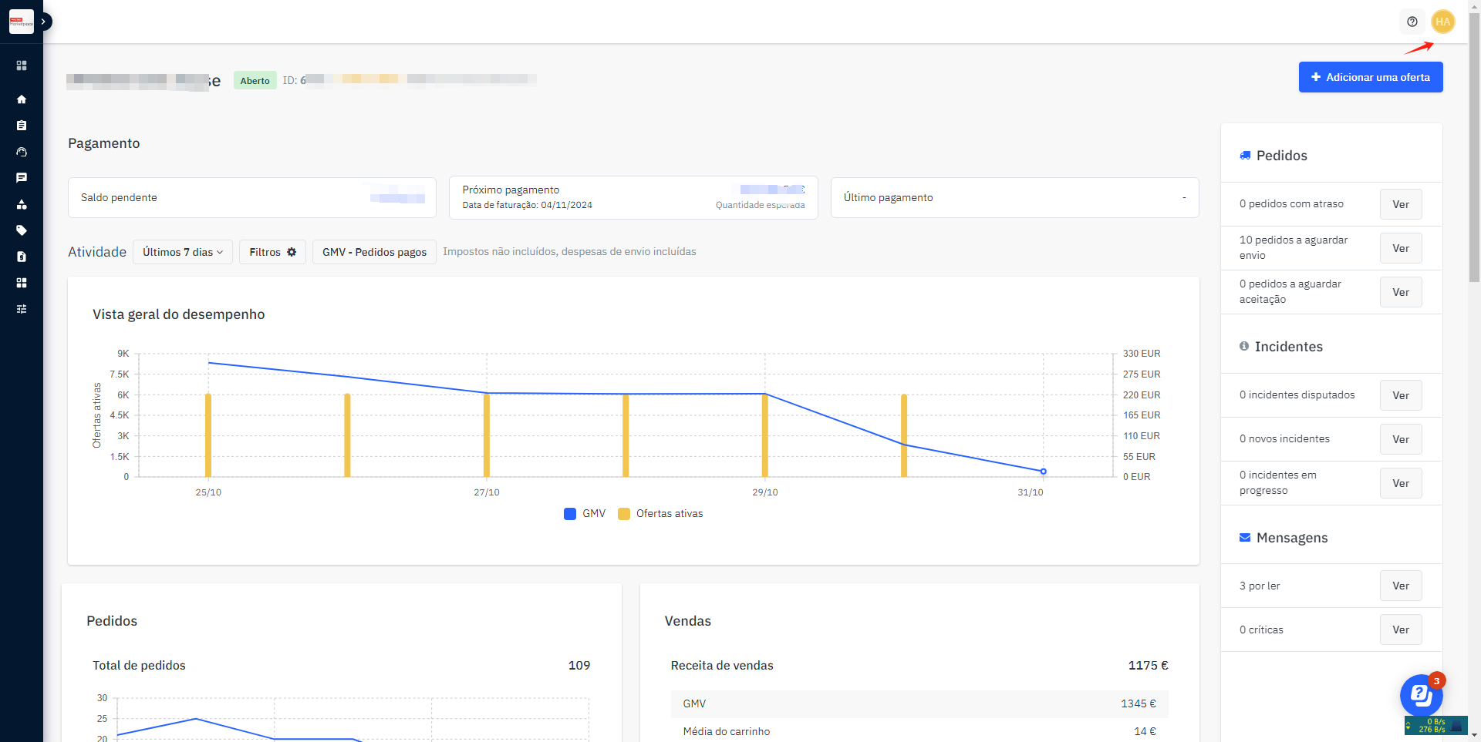Screen dimensions: 1481x742
Task: View the 3 messages por ler
Action: tap(1400, 586)
